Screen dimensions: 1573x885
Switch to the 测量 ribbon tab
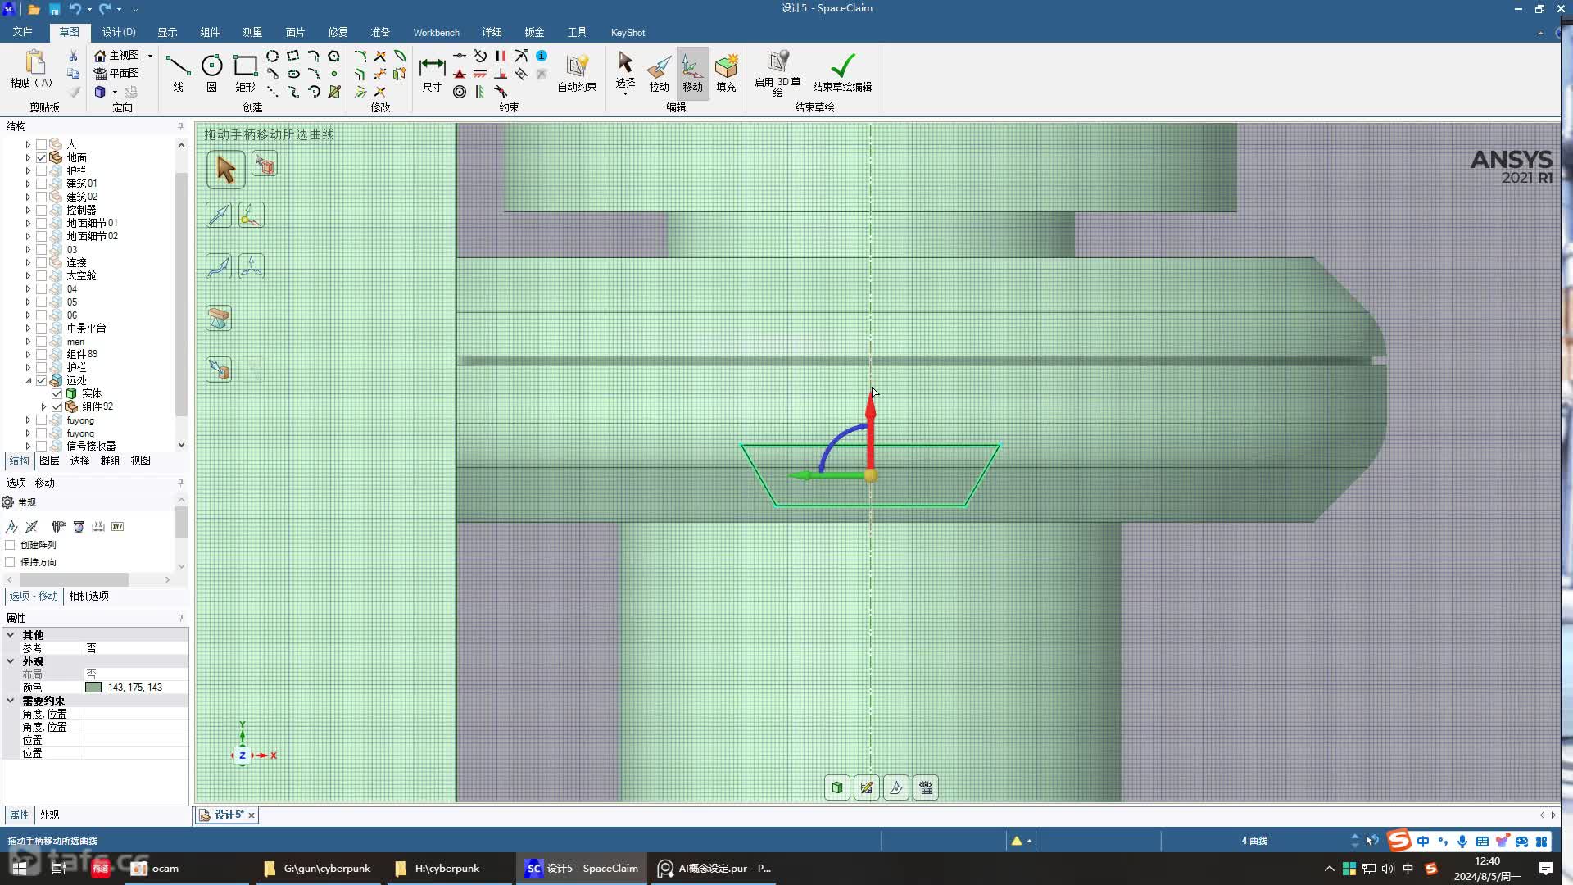252,32
